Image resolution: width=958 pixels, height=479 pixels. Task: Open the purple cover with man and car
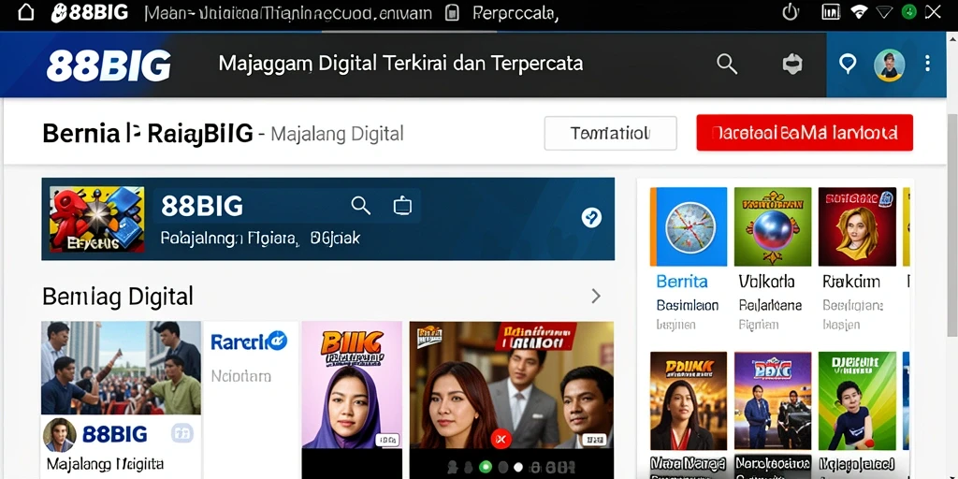pos(773,400)
